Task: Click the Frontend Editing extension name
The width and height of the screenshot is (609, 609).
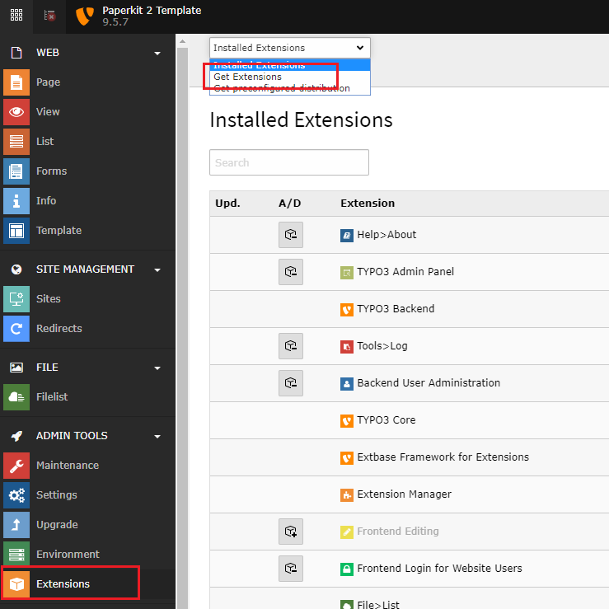Action: [x=398, y=531]
